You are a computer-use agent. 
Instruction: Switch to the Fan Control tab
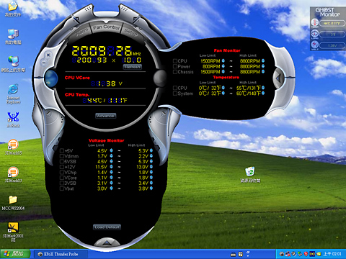(x=106, y=27)
